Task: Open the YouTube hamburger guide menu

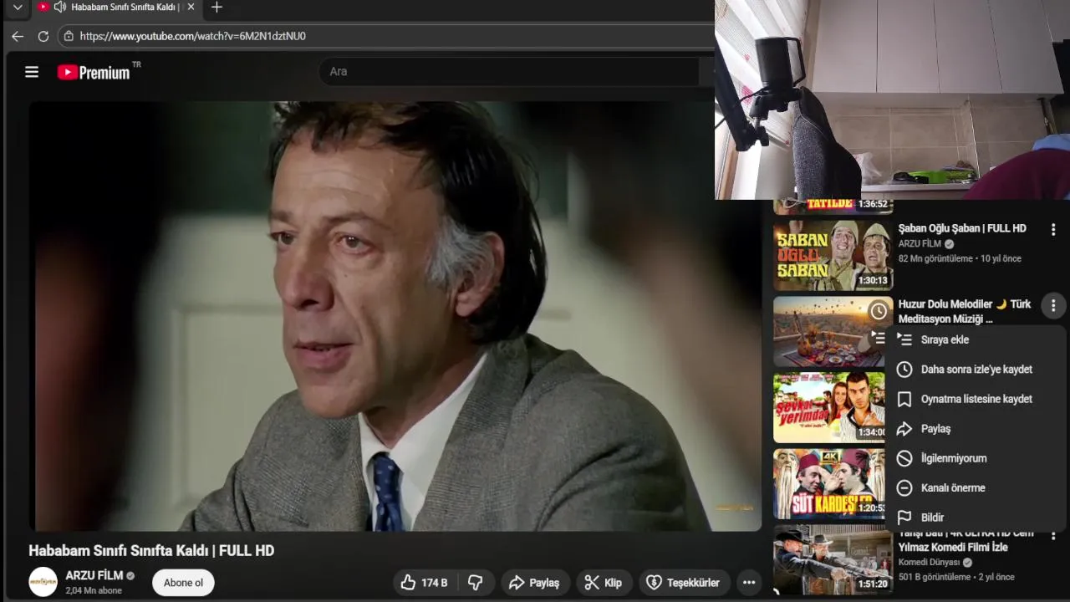Action: click(x=32, y=72)
